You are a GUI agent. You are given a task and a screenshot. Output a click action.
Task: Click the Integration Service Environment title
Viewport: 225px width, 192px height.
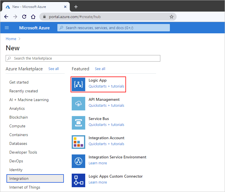pos(117,157)
